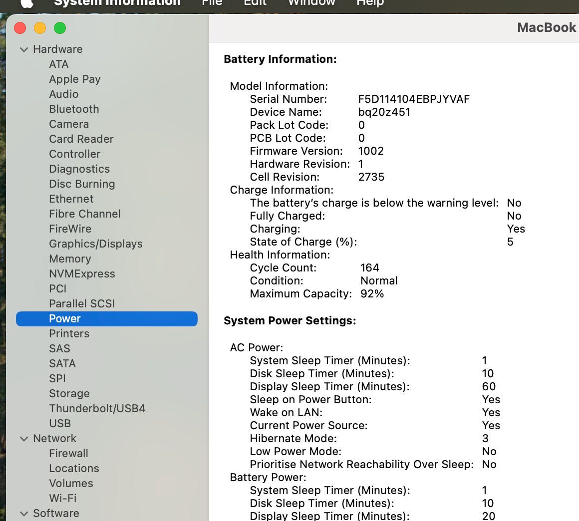Select Diagnostics in the sidebar

point(79,169)
